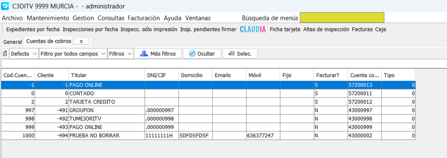The height and width of the screenshot is (158, 447).
Task: Open the Facturación menu
Action: click(x=144, y=18)
